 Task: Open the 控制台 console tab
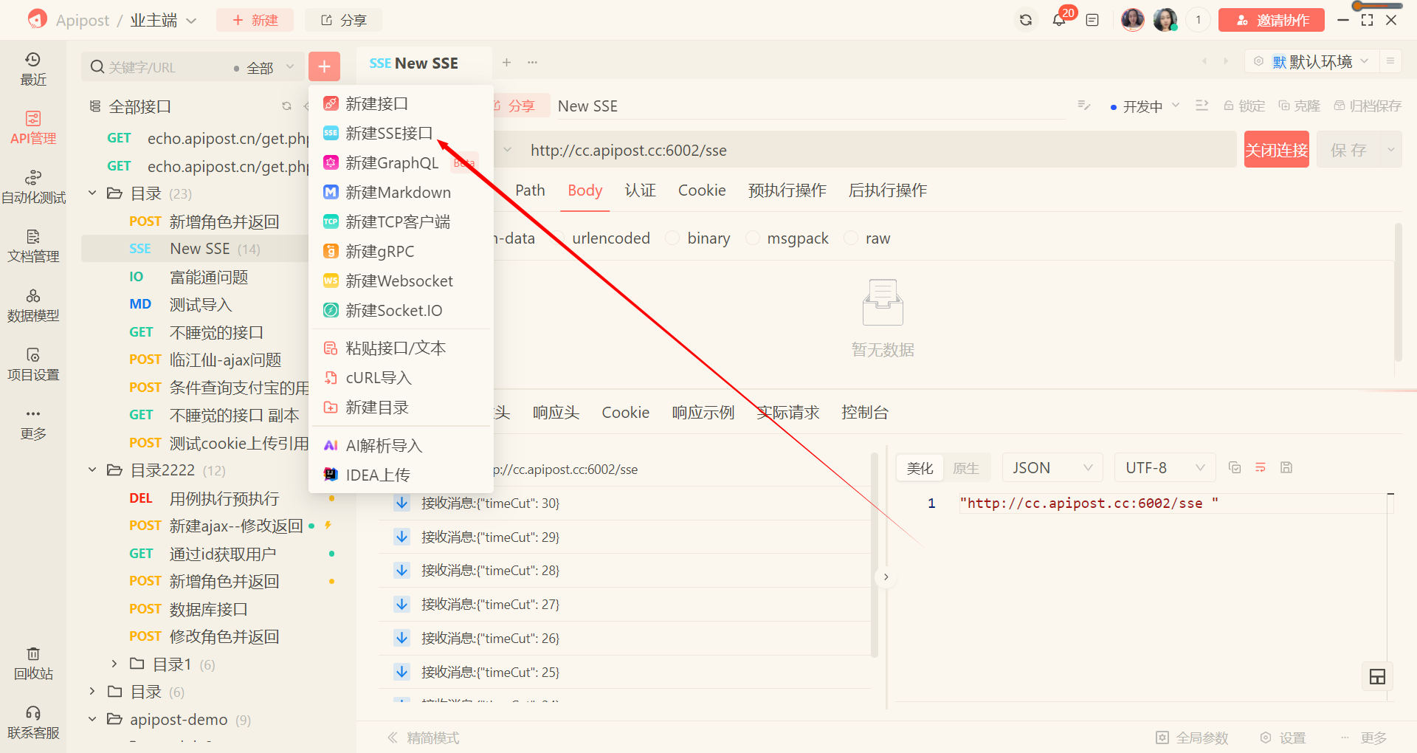point(865,413)
